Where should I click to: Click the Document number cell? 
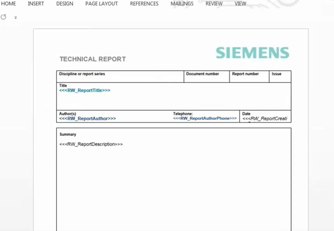coord(207,76)
